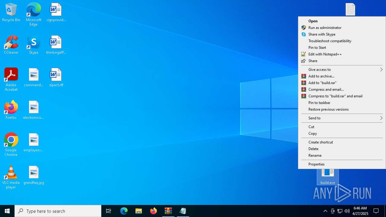Show hidden system tray icons
Viewport: 386px width, 217px height.
point(325,211)
